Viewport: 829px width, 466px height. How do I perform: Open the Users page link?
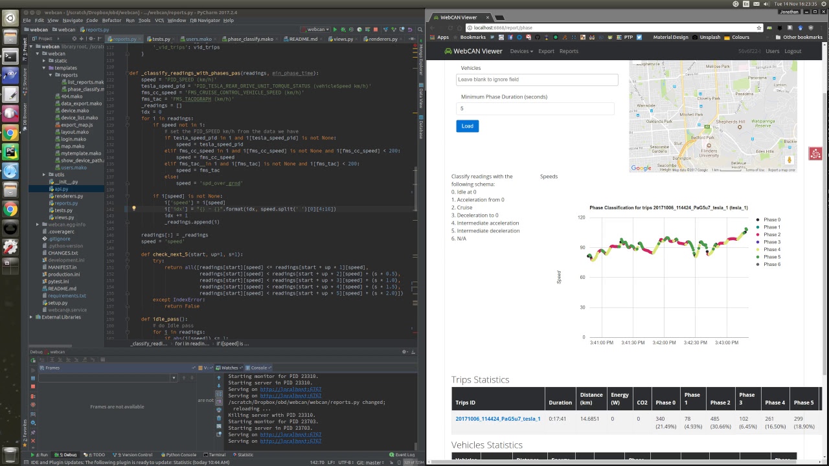coord(773,51)
